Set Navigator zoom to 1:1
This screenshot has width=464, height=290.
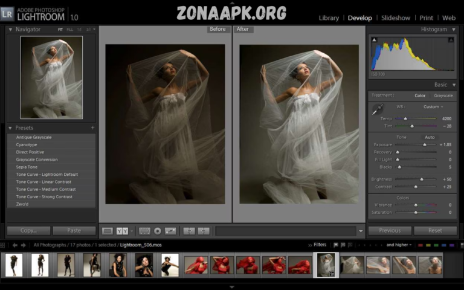[79, 30]
